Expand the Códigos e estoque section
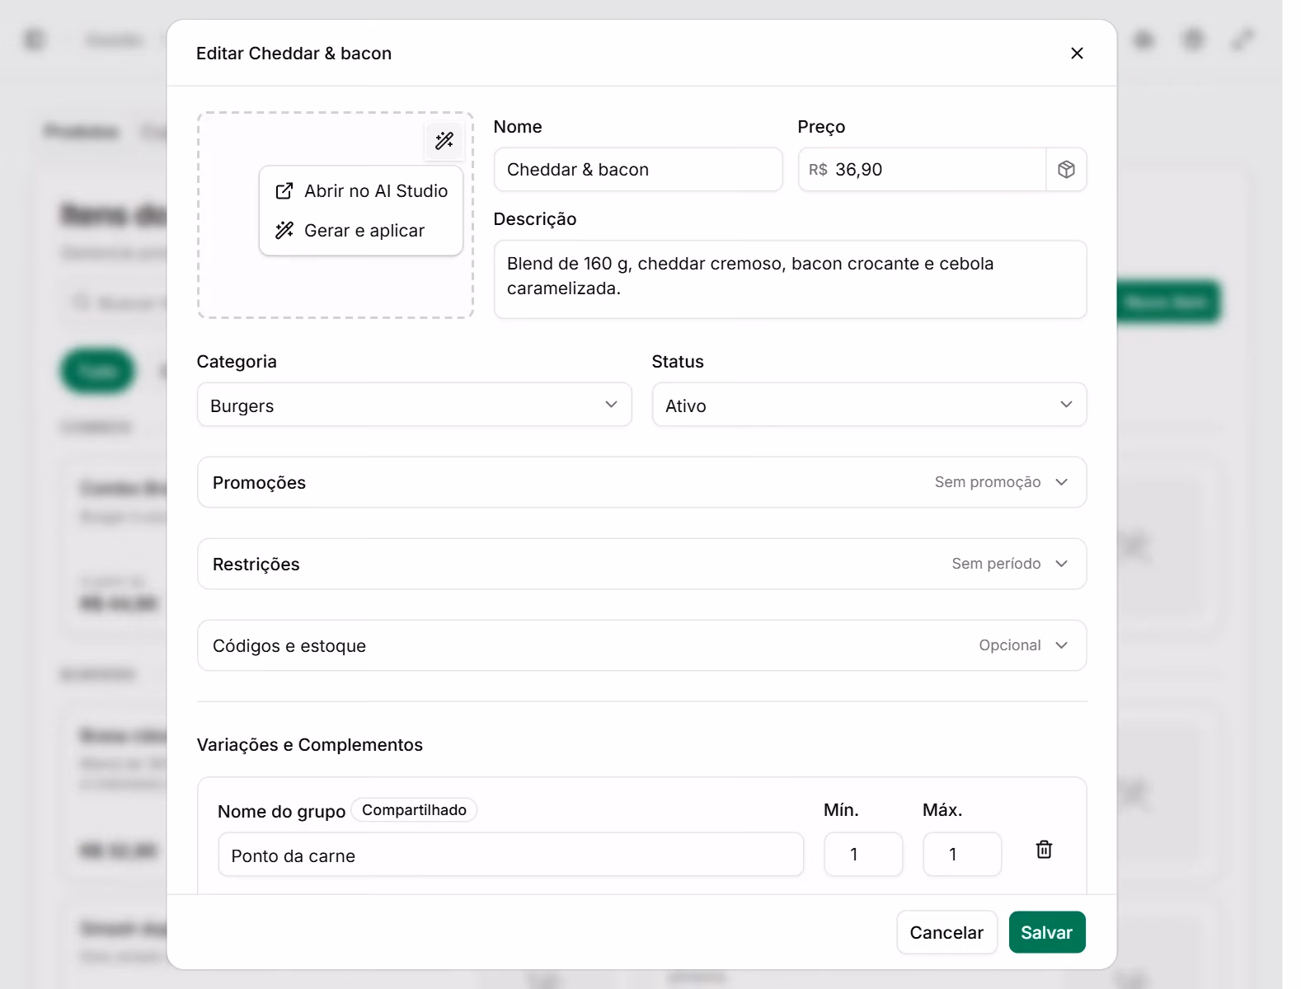 (641, 645)
